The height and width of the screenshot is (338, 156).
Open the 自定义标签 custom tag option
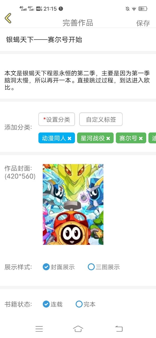pos(101,119)
